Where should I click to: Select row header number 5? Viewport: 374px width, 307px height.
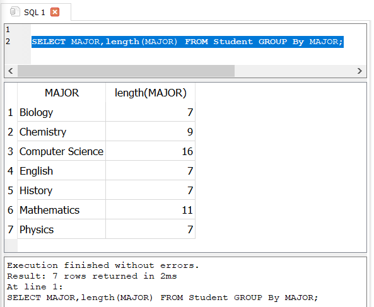click(11, 190)
